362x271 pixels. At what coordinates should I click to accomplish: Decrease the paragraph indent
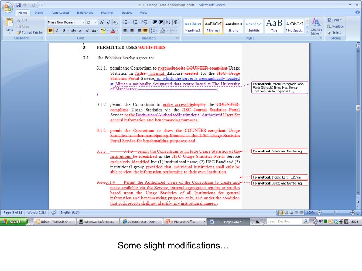click(x=154, y=22)
